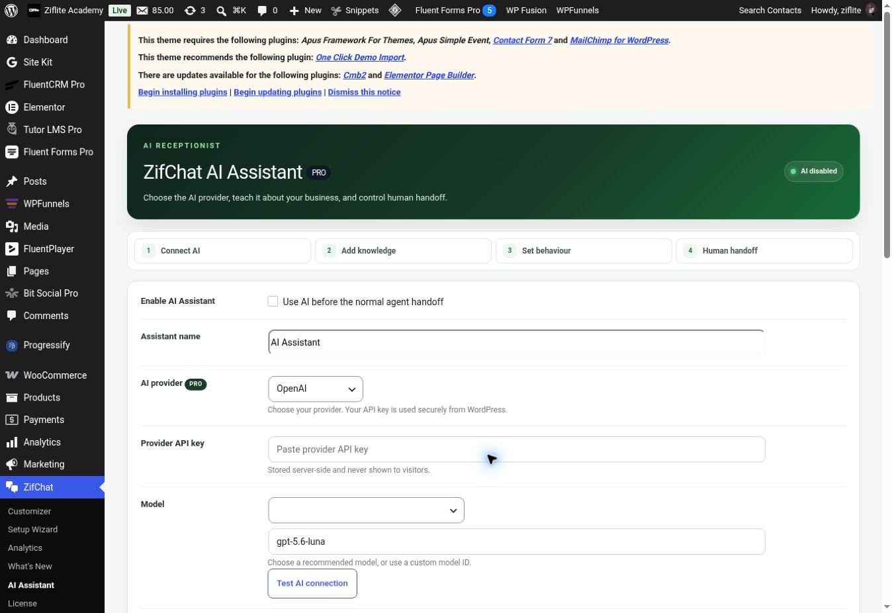Open the AI provider OpenAI dropdown
The width and height of the screenshot is (892, 613).
316,389
